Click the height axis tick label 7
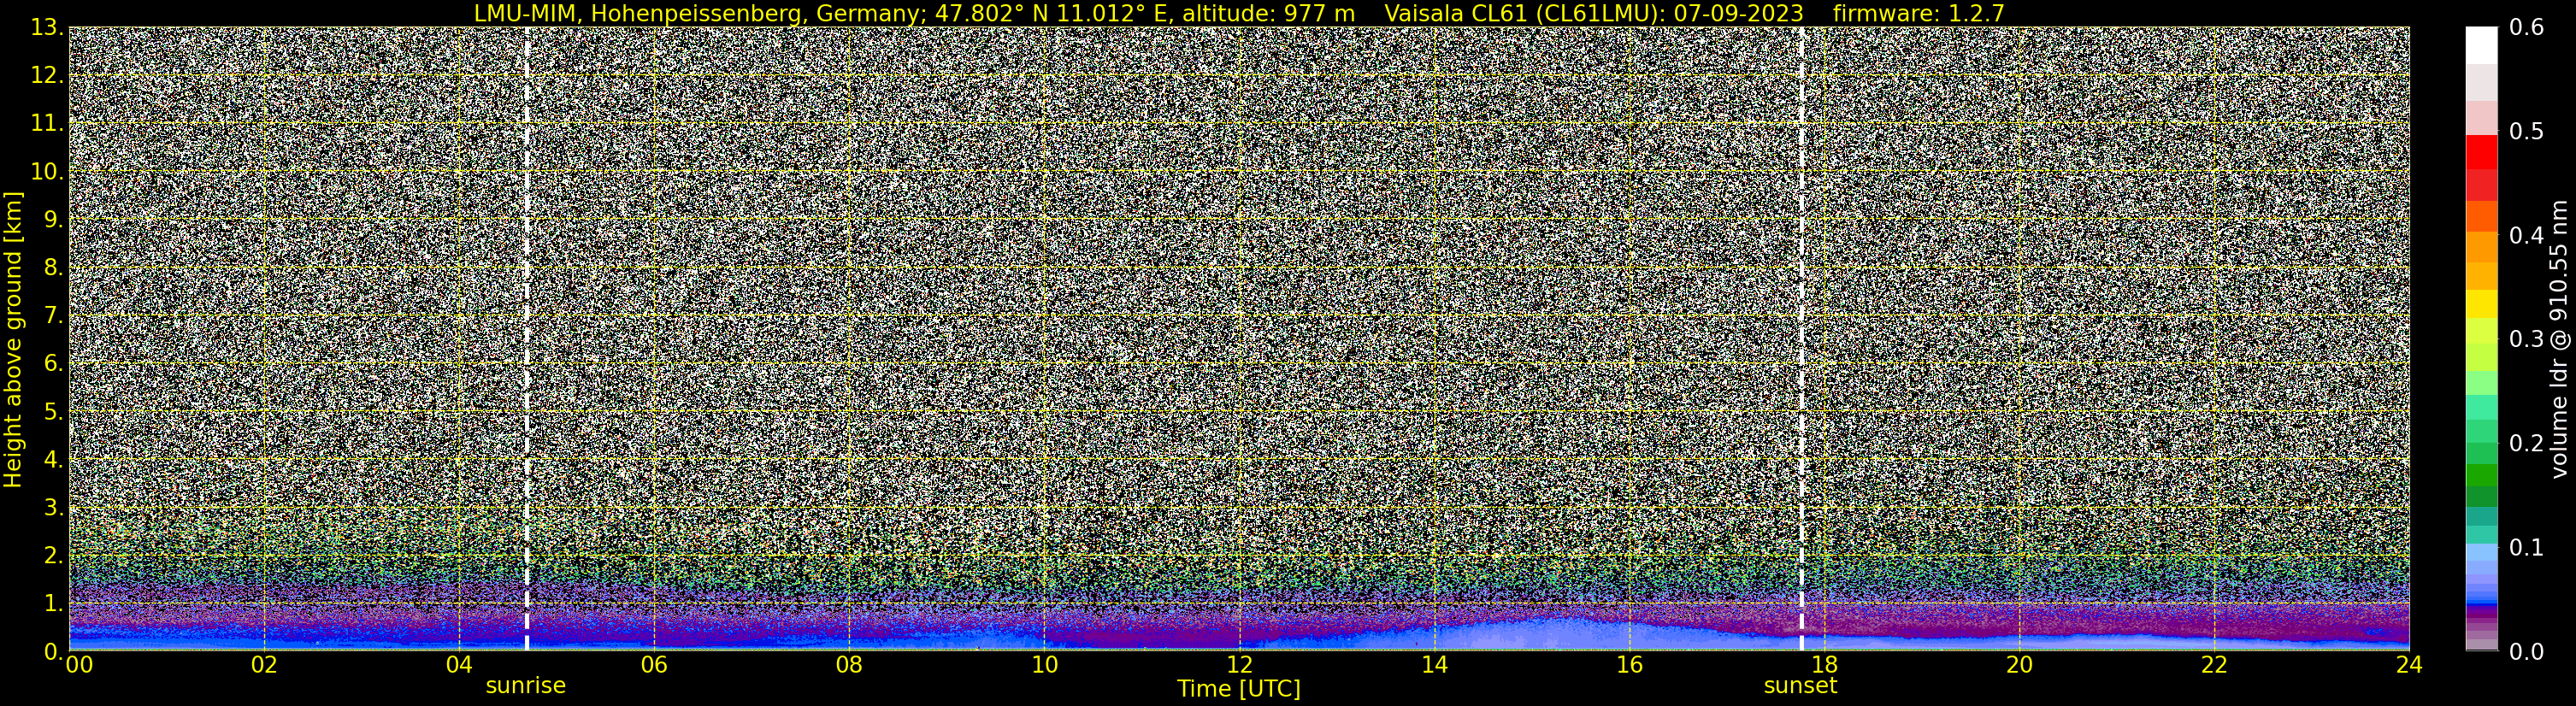The height and width of the screenshot is (706, 2576). tap(54, 315)
